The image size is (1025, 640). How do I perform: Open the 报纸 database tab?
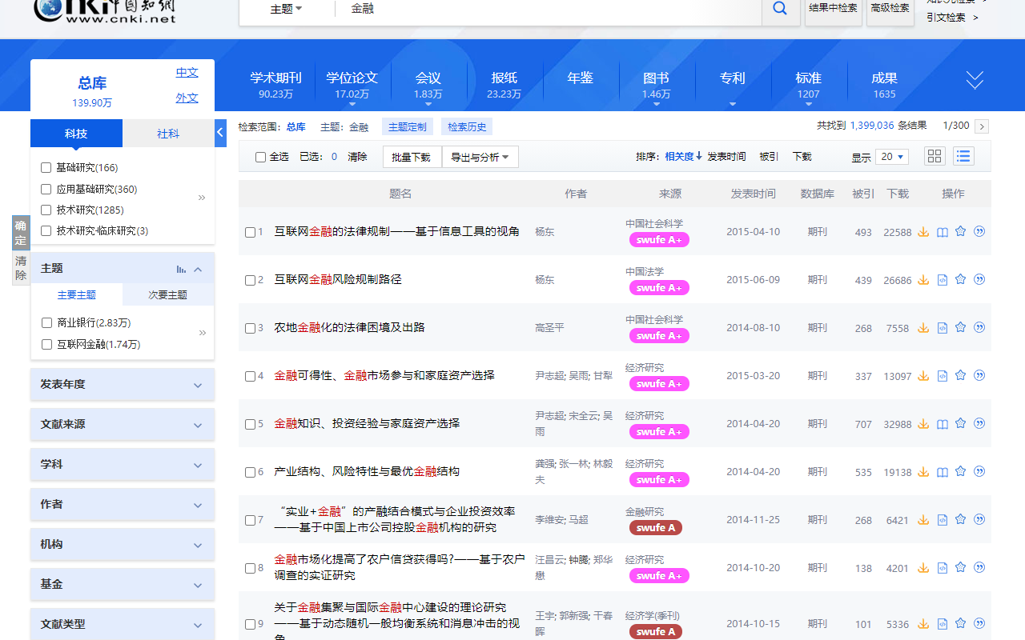[x=504, y=85]
